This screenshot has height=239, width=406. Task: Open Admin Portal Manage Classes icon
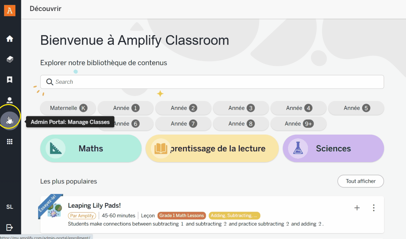point(10,120)
